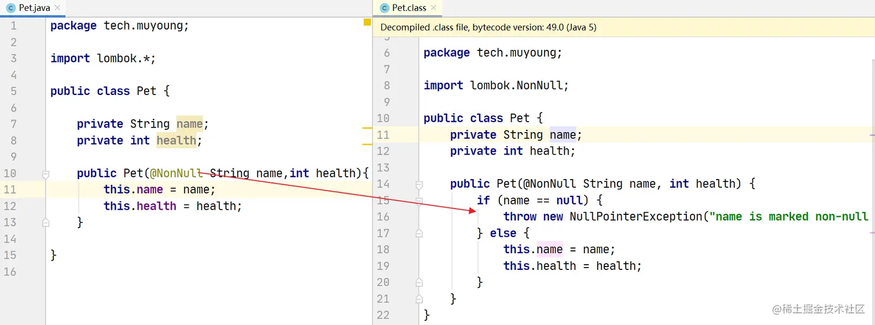The height and width of the screenshot is (325, 875).
Task: Click 'this.health = health;' in Pet.class
Action: coord(573,266)
